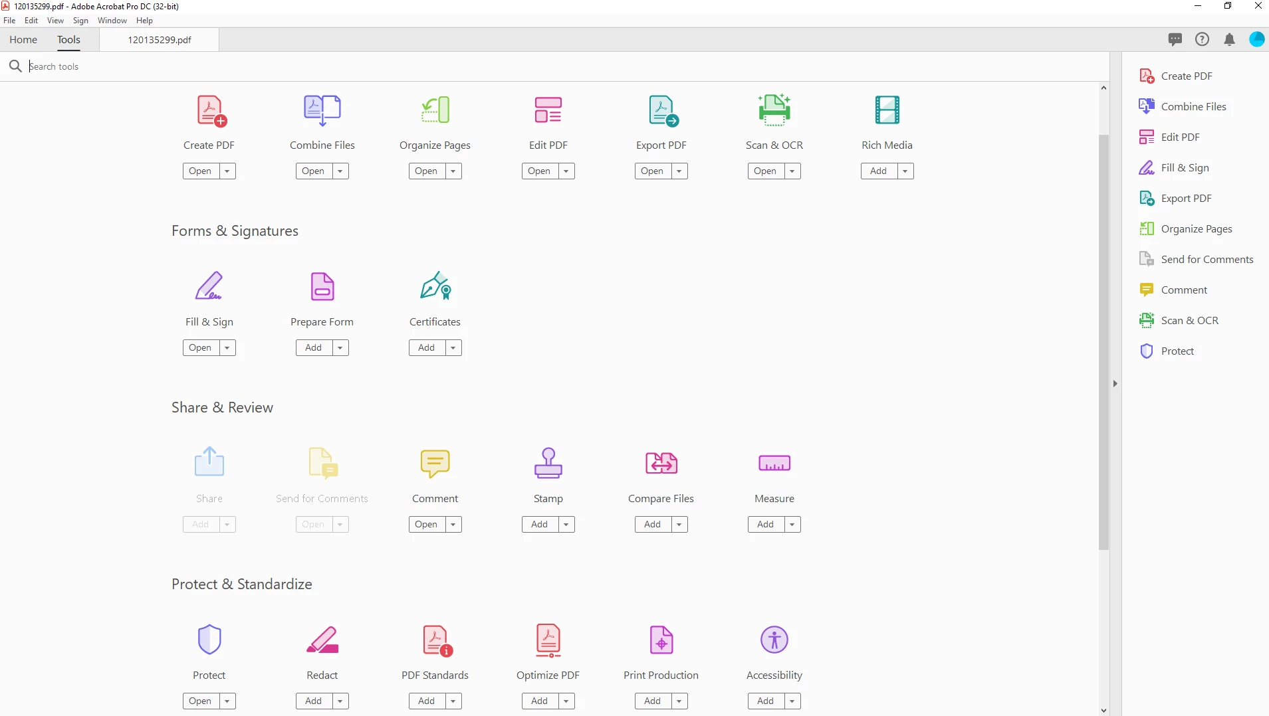The image size is (1269, 716).
Task: Click the PDF Standards icon
Action: point(437,641)
